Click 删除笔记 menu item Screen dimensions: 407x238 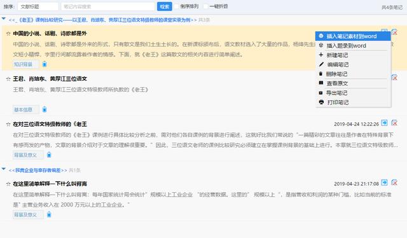tap(353, 74)
